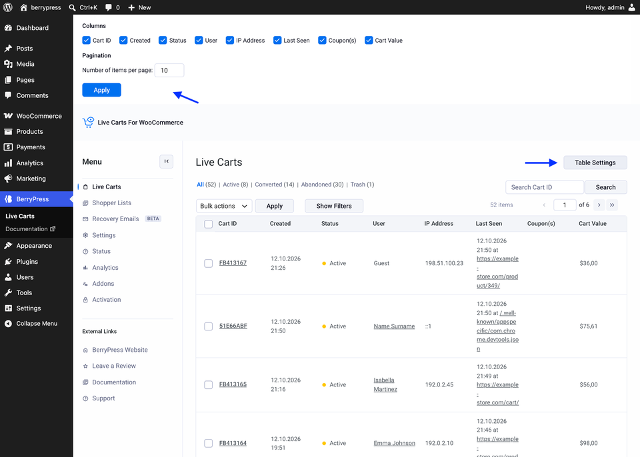Image resolution: width=640 pixels, height=457 pixels.
Task: Filter carts by Active (8)
Action: [235, 185]
